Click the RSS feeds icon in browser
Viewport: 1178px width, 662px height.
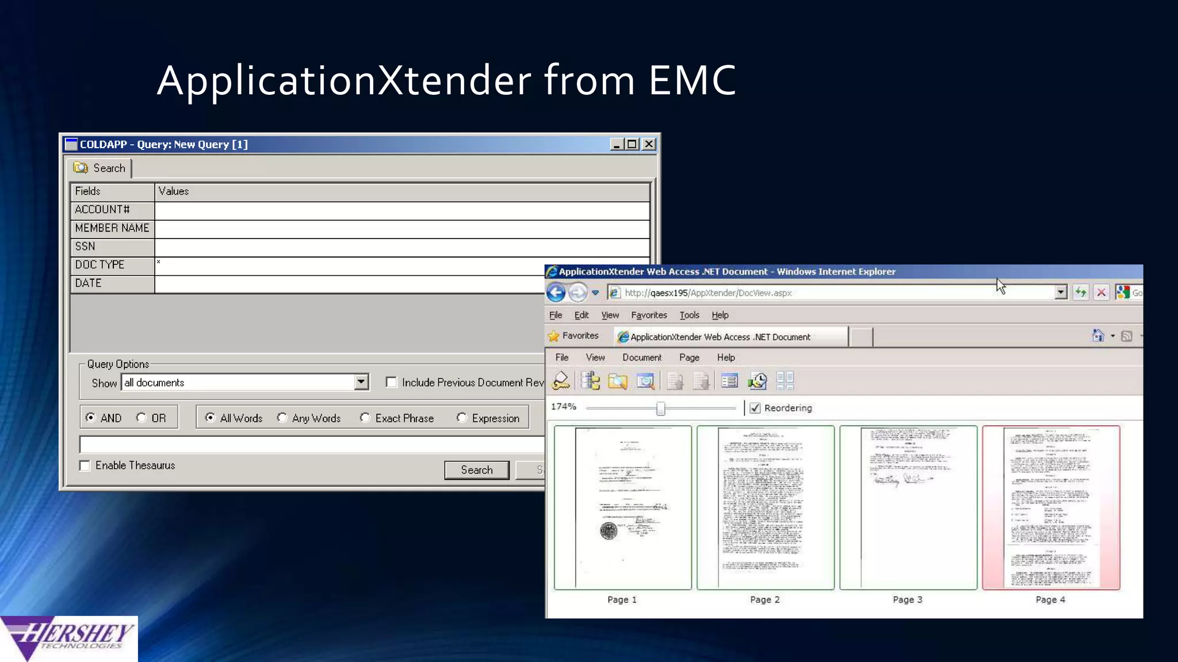tap(1127, 336)
